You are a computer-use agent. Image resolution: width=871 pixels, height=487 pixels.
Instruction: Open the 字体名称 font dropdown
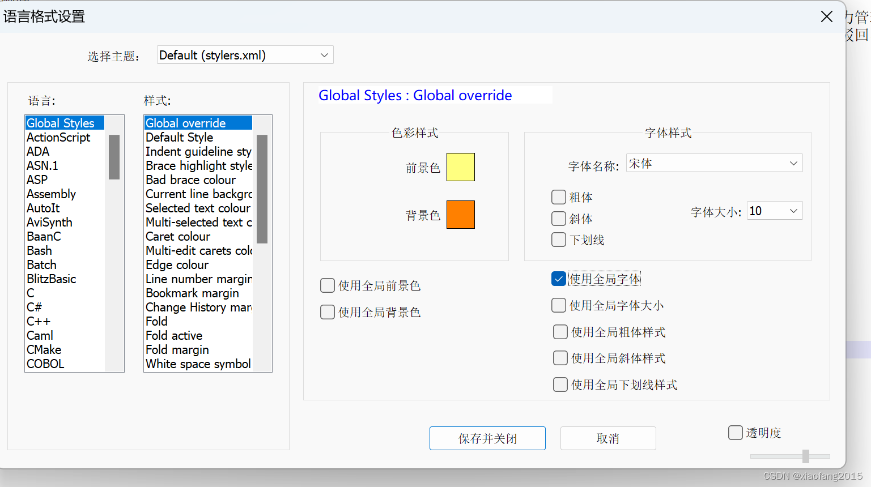pyautogui.click(x=714, y=163)
